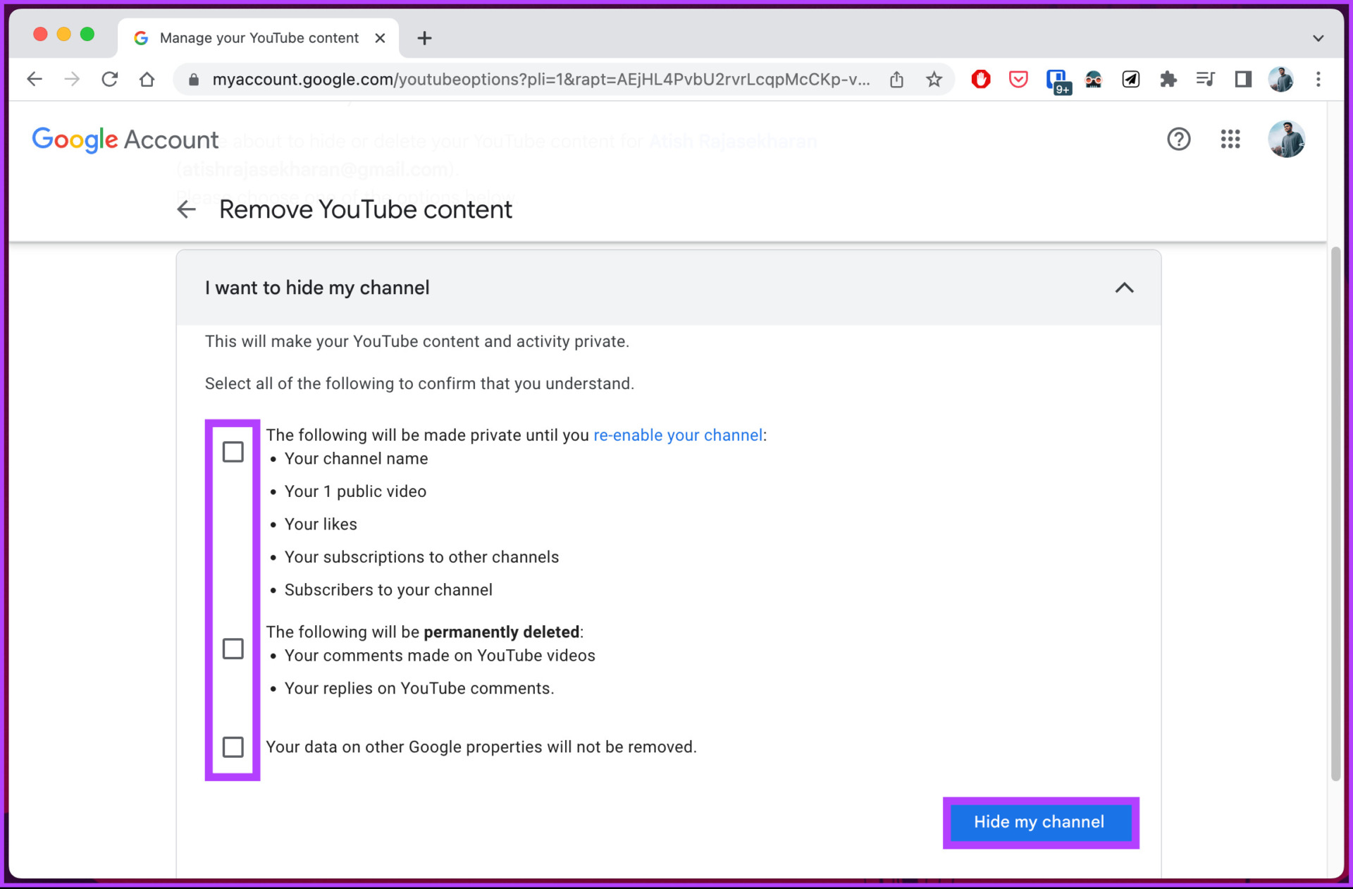Viewport: 1353px width, 889px height.
Task: Click the Your likes bullet
Action: point(321,525)
